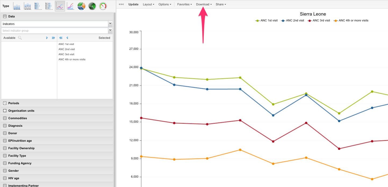Select the column chart type icon
This screenshot has height=187, width=388.
17,6
